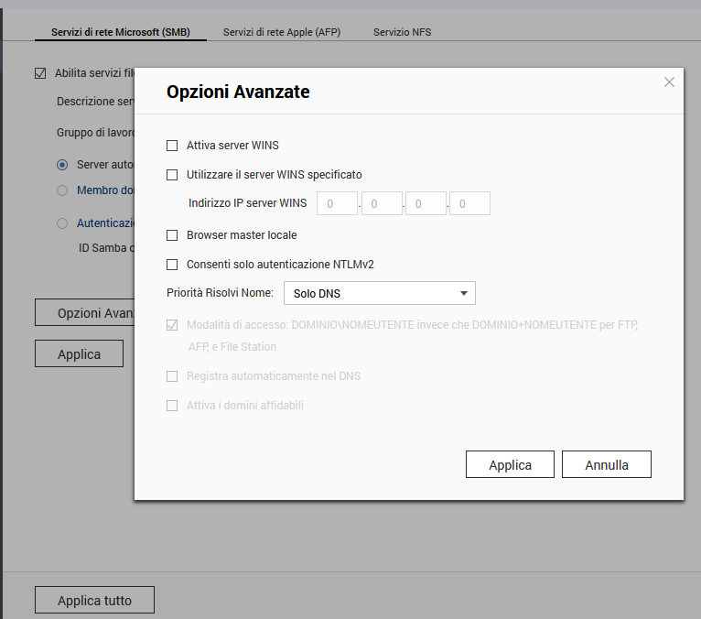Switch to Servizi di rete Microsoft (SMB) tab
The width and height of the screenshot is (701, 619).
pos(120,32)
